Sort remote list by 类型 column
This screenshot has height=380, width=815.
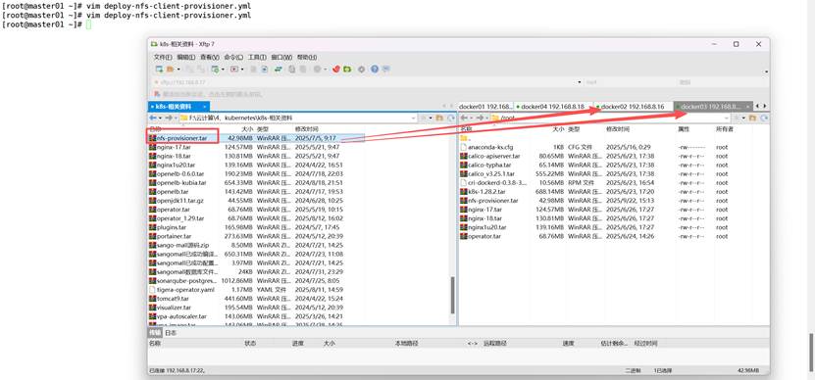click(574, 128)
